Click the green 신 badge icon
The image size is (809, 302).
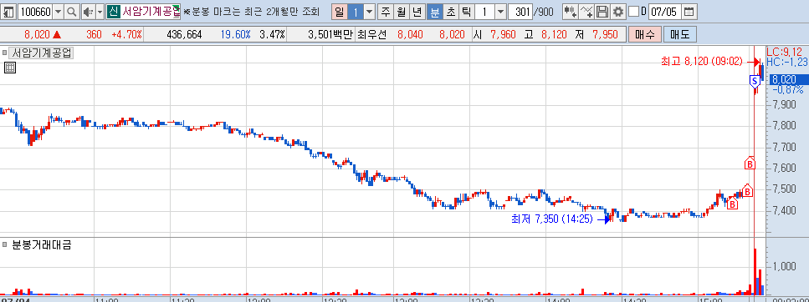point(113,12)
